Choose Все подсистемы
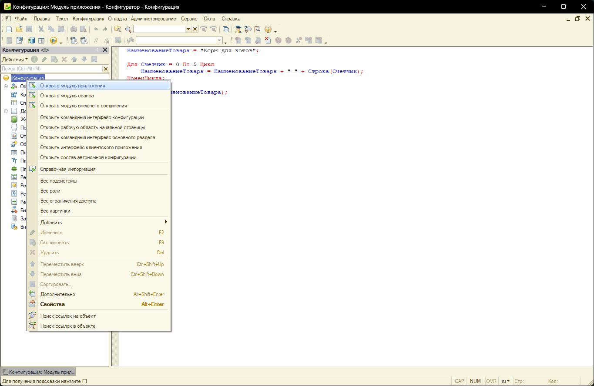Viewport: 594px width, 386px height. [x=98, y=181]
